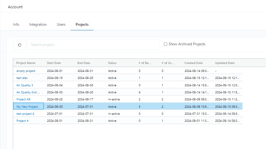This screenshot has height=149, width=266.
Task: Open the My New Project link
Action: click(x=27, y=106)
